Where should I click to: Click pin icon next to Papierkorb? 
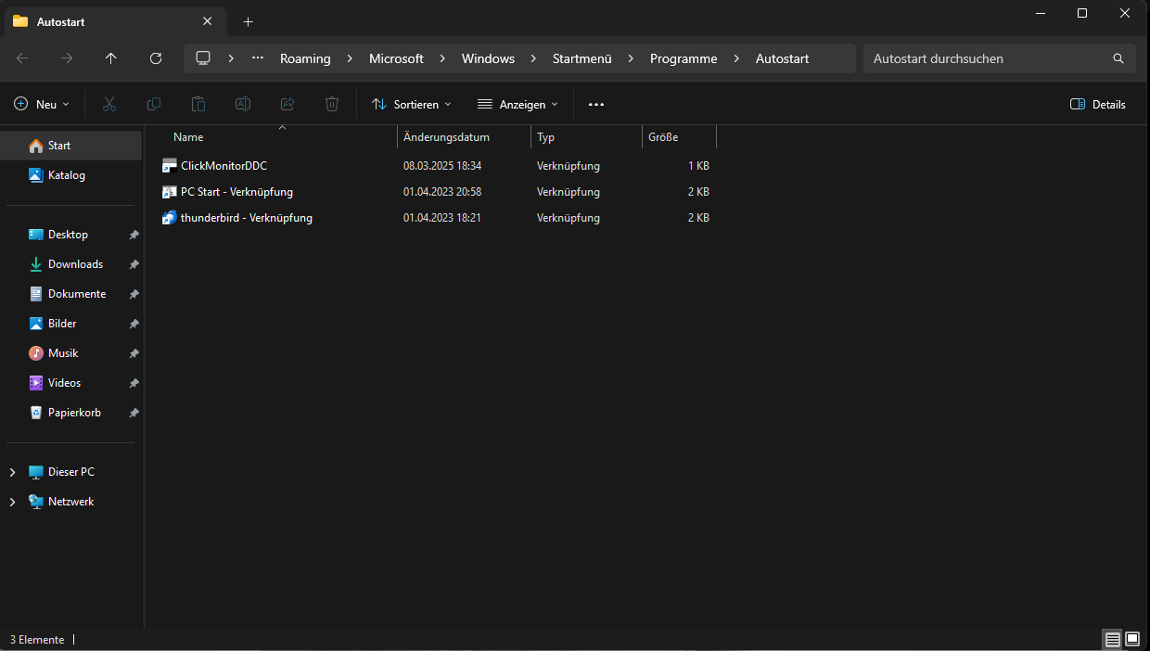[134, 413]
